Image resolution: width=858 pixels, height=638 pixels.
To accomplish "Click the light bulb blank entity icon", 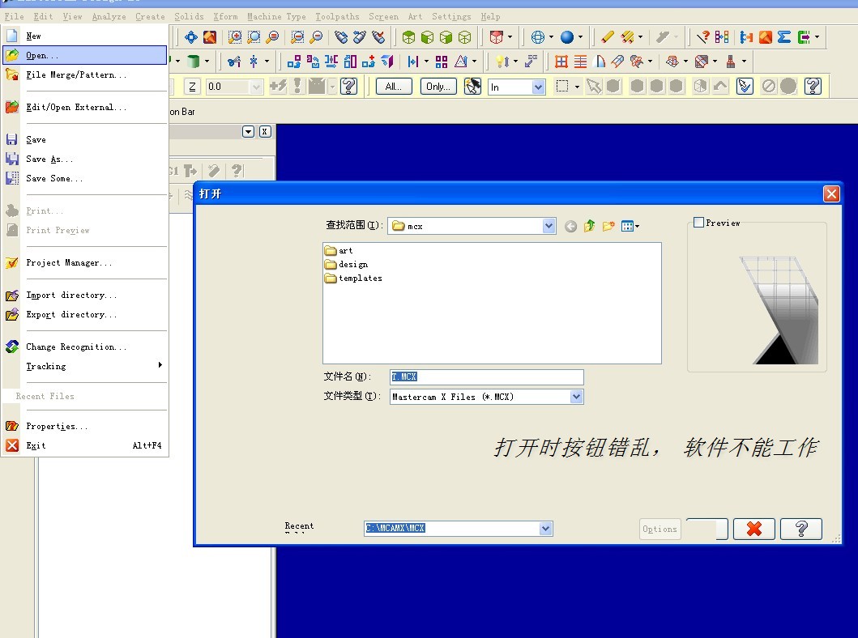I will 502,62.
